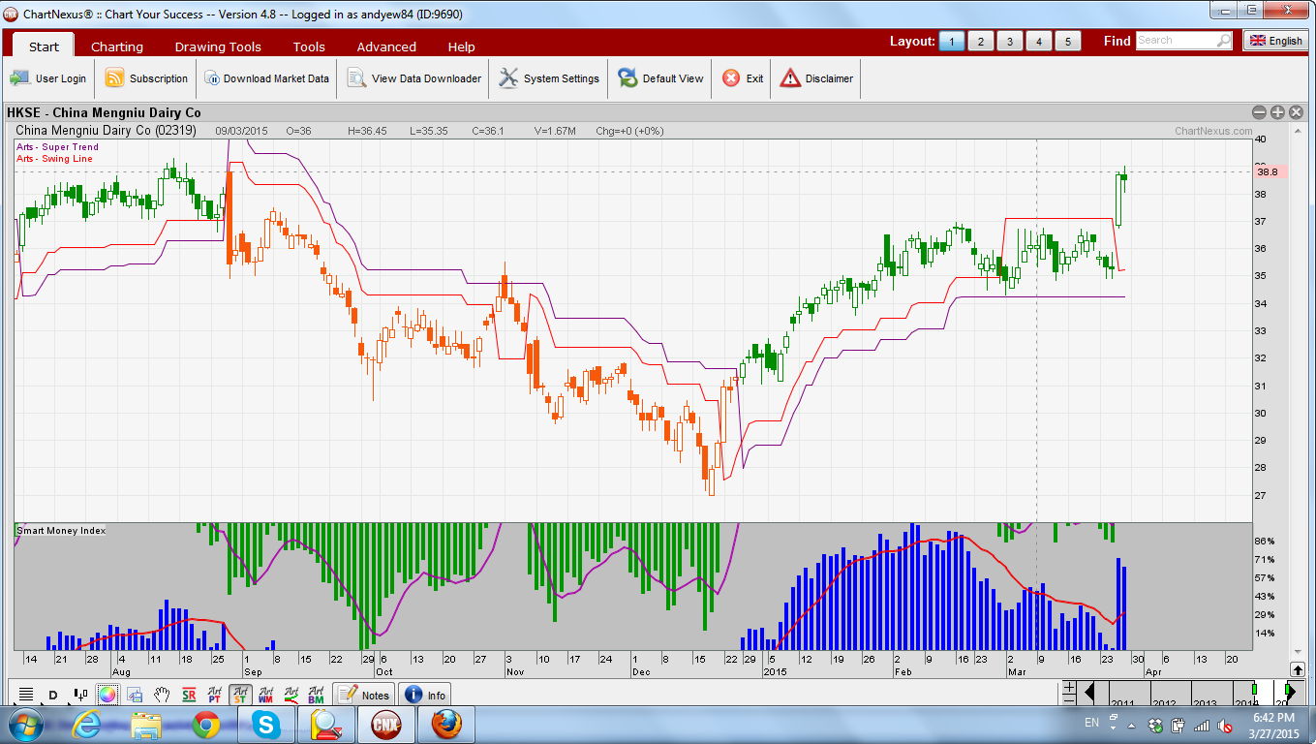Toggle the Arts ST Super Trend indicator
The width and height of the screenshot is (1316, 744).
(240, 695)
